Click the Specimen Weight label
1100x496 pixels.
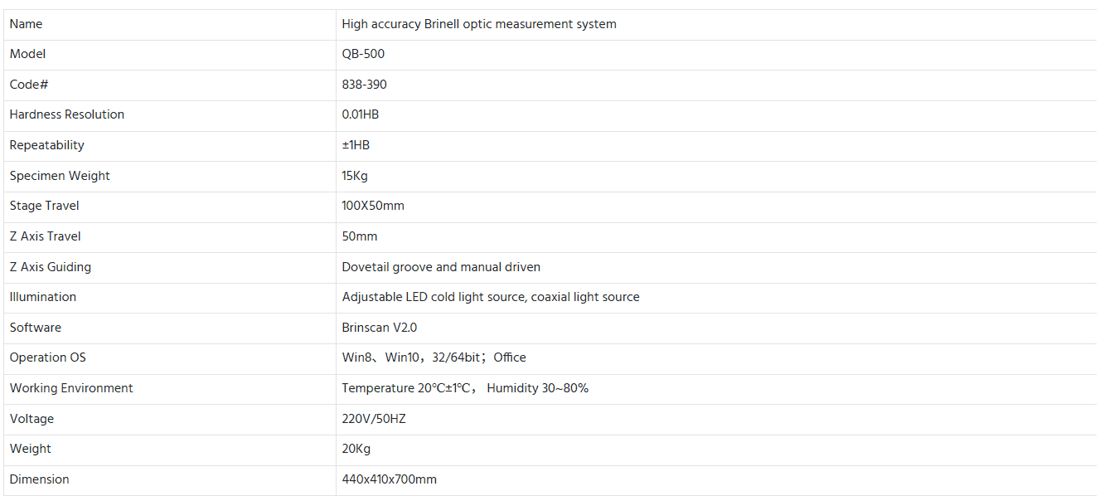(59, 176)
